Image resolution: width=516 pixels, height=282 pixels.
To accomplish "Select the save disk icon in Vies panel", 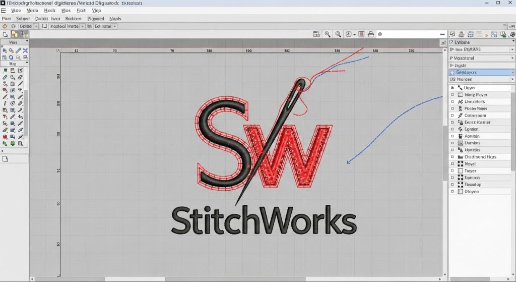I will click(x=25, y=58).
